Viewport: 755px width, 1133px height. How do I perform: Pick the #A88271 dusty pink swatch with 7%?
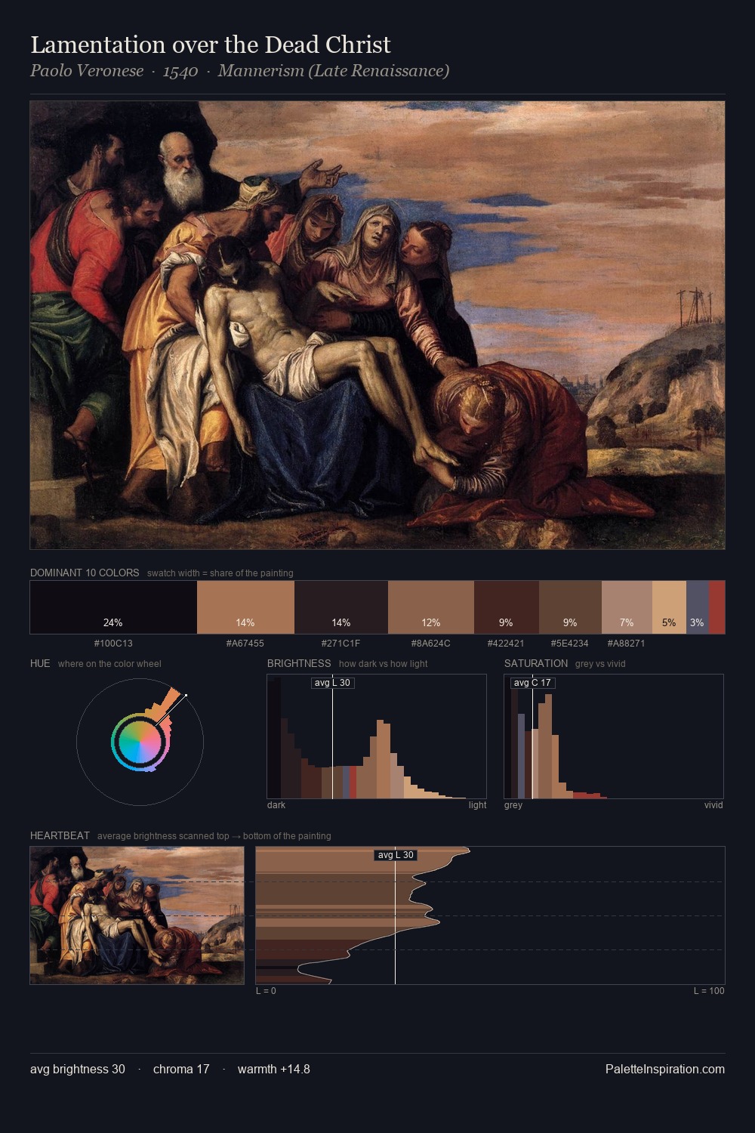pyautogui.click(x=627, y=607)
